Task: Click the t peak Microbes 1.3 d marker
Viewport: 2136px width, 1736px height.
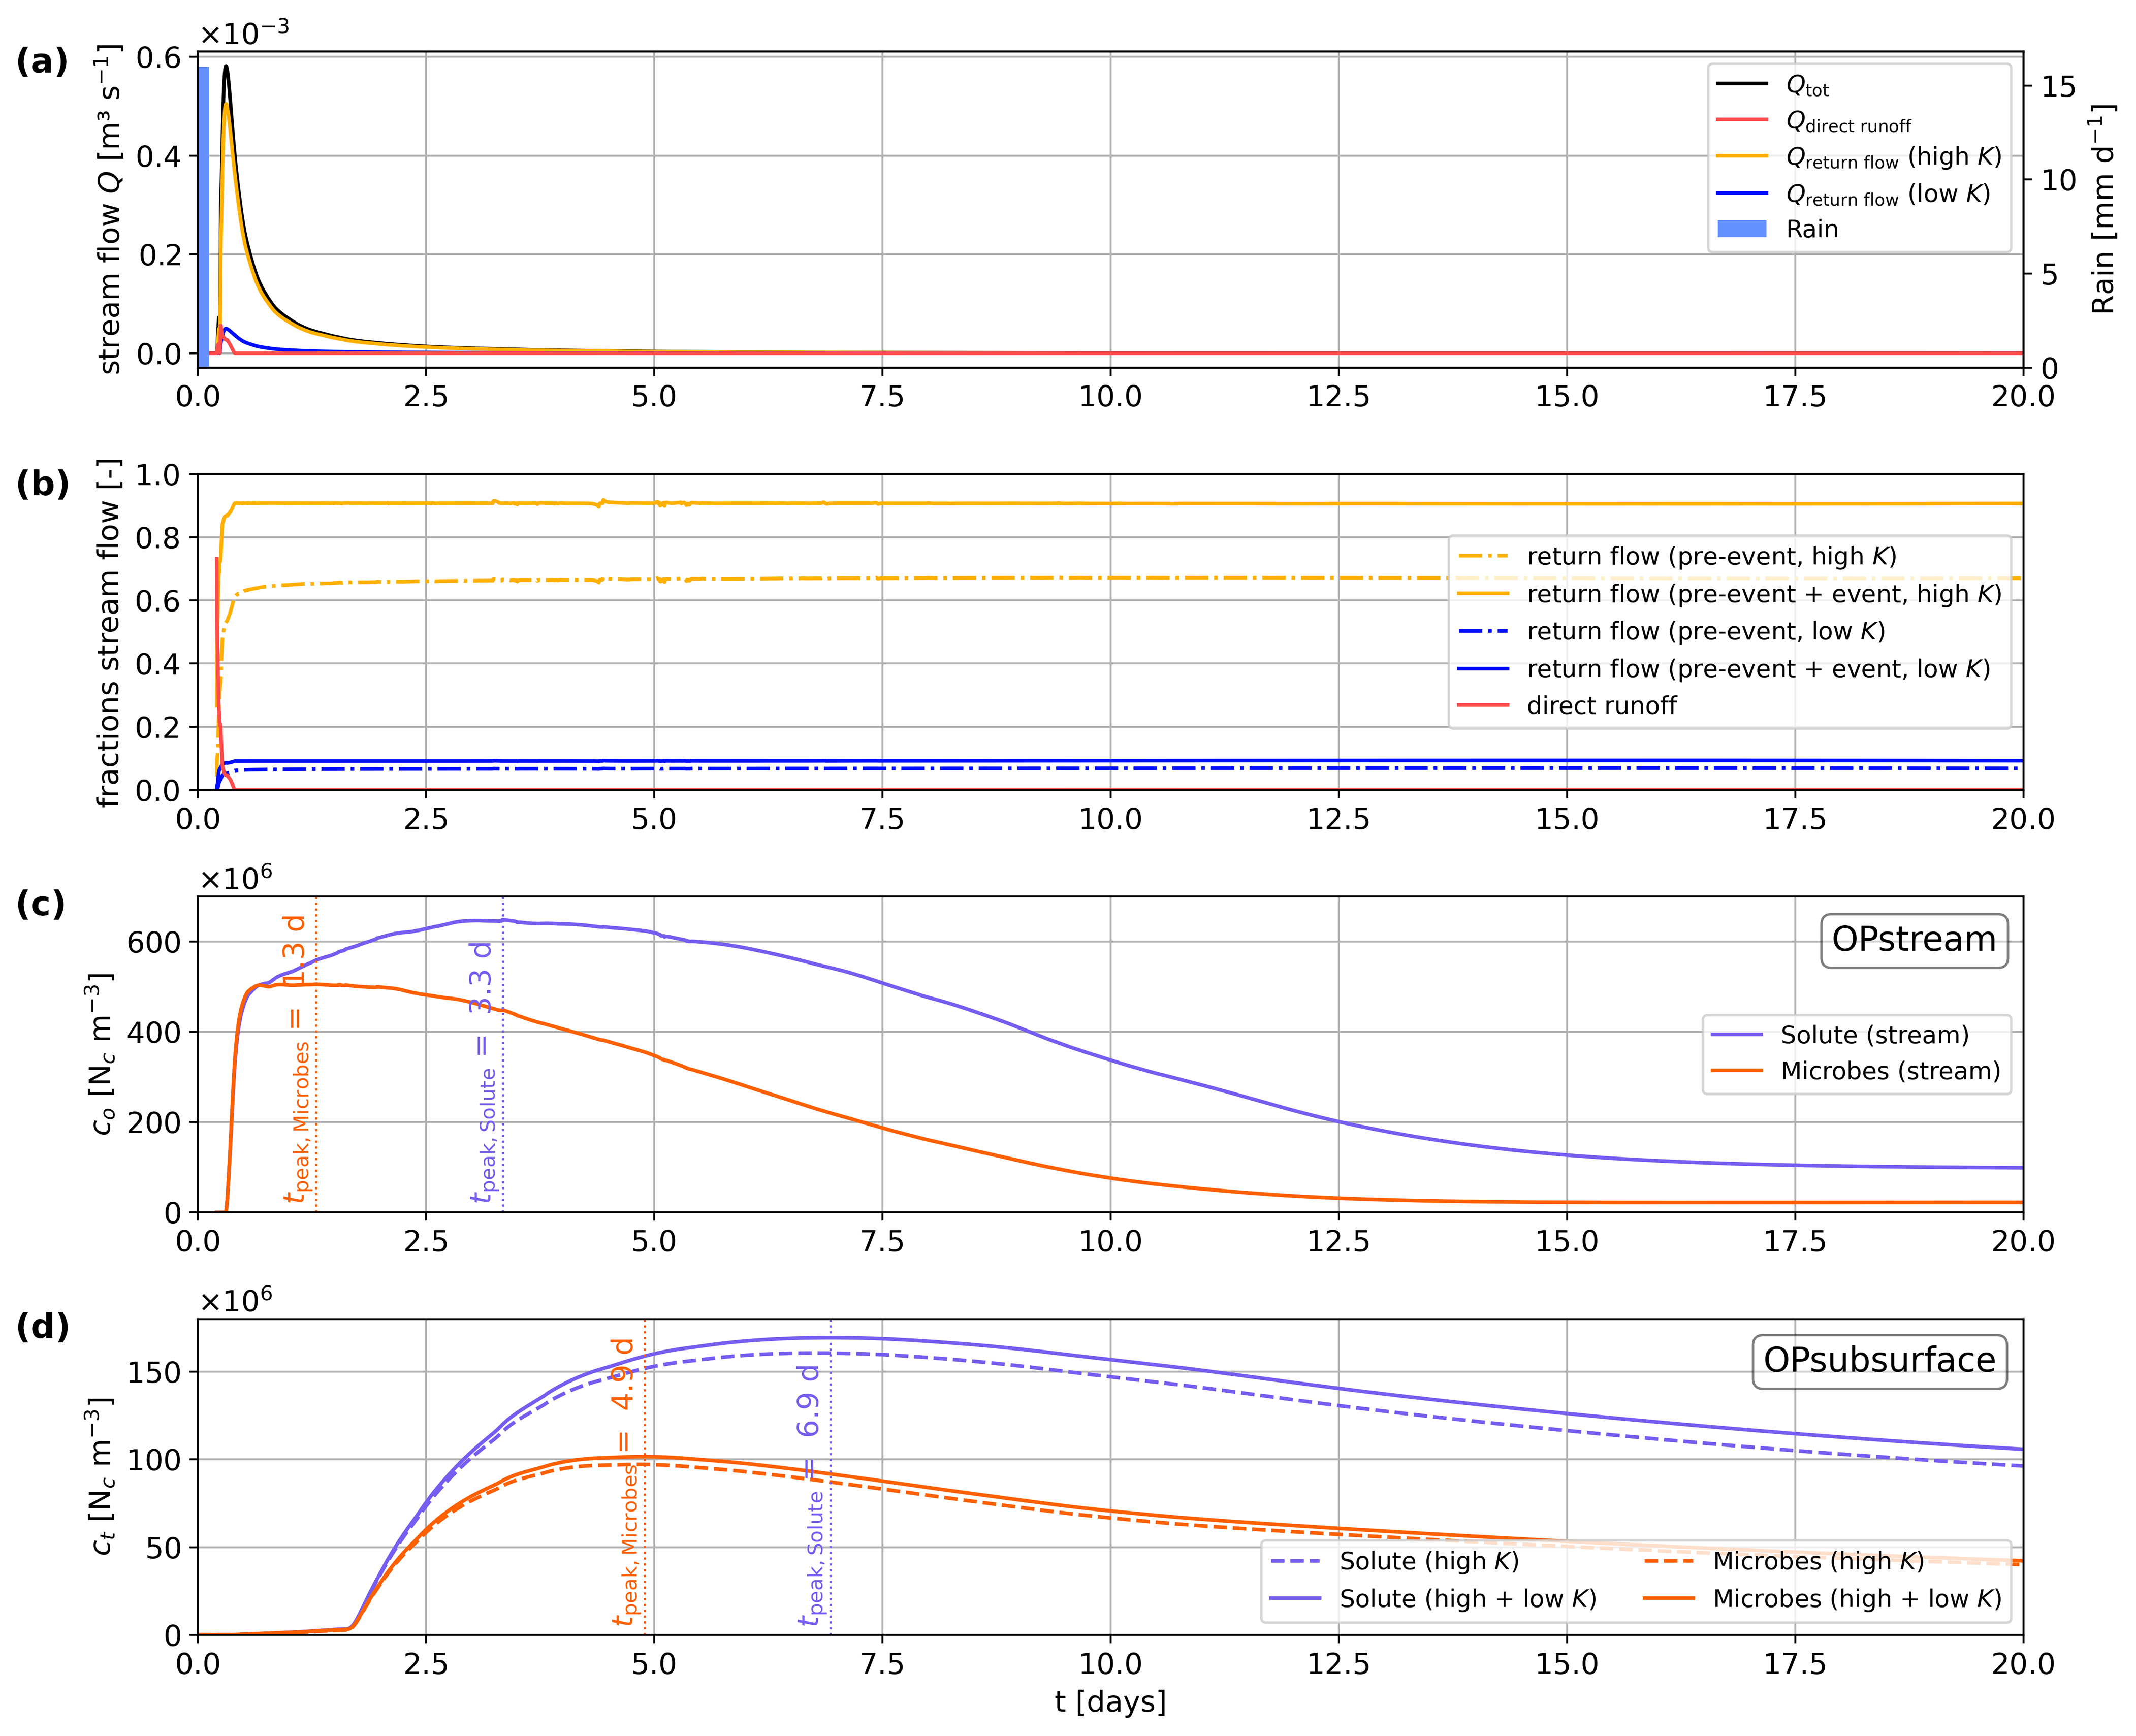Action: point(299,1058)
